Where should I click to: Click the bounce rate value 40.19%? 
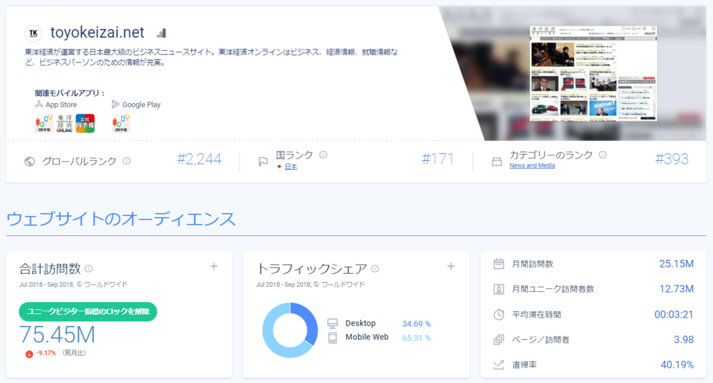click(677, 364)
